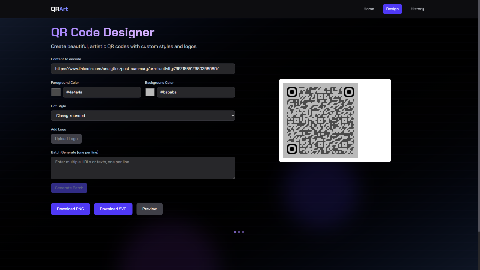The image size is (480, 270).
Task: Expand the Dot Style dropdown
Action: click(x=143, y=116)
